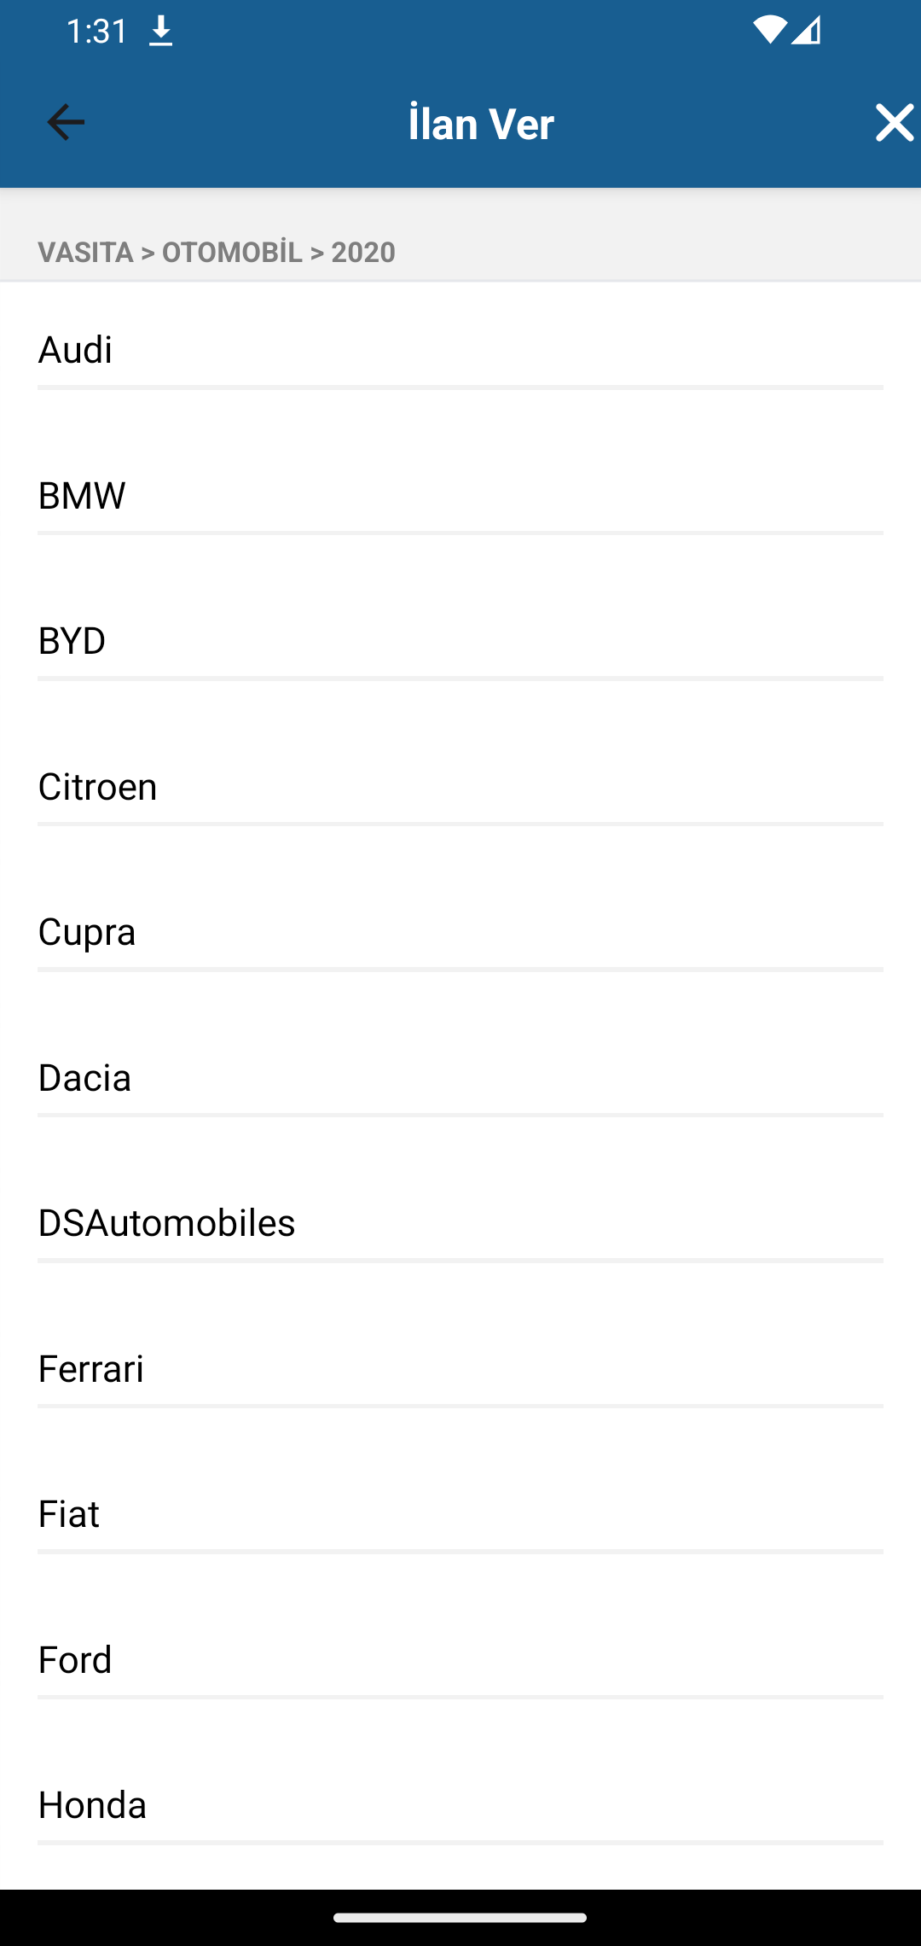Tap the bottom home gesture bar

460,1917
